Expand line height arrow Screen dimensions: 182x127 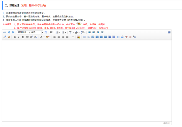pyautogui.click(x=85, y=32)
